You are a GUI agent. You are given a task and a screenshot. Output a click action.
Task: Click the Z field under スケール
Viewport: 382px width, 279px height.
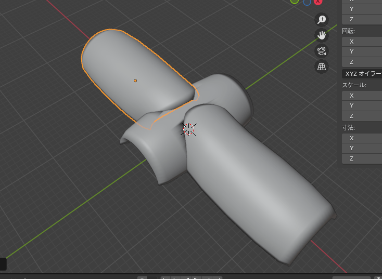[x=362, y=116]
